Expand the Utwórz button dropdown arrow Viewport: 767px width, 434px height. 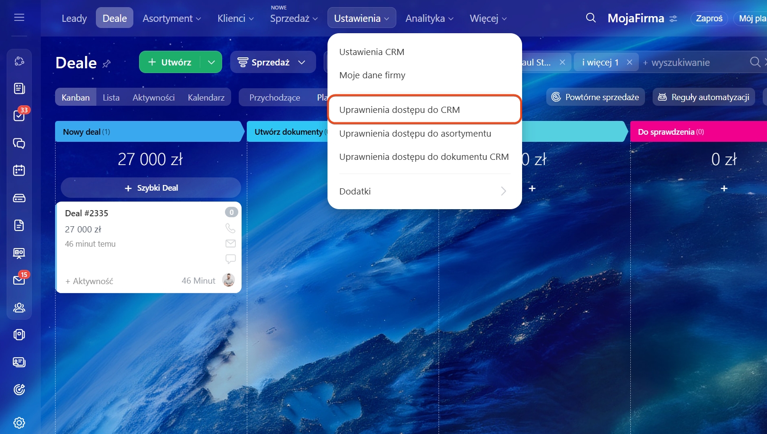[211, 62]
